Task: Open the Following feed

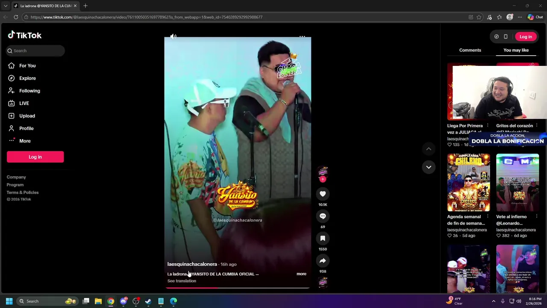Action: (29, 91)
